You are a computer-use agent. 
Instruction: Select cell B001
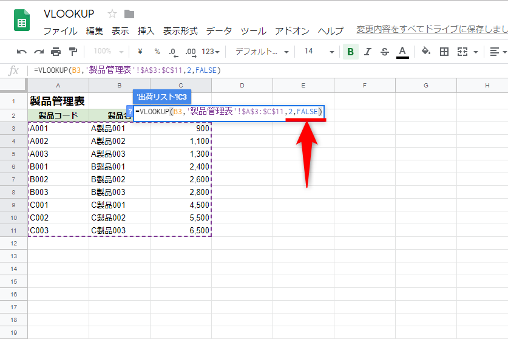point(58,166)
